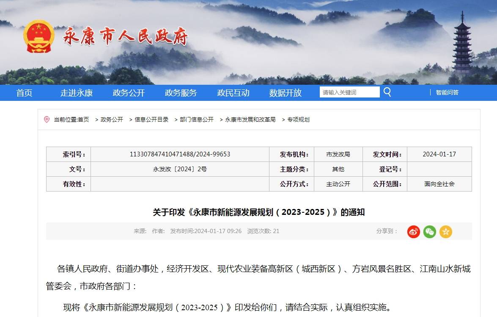Open the 智能问答 link
The width and height of the screenshot is (497, 317).
447,92
